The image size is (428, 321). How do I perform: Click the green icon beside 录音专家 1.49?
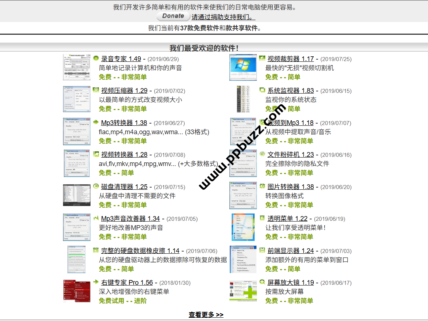96,58
